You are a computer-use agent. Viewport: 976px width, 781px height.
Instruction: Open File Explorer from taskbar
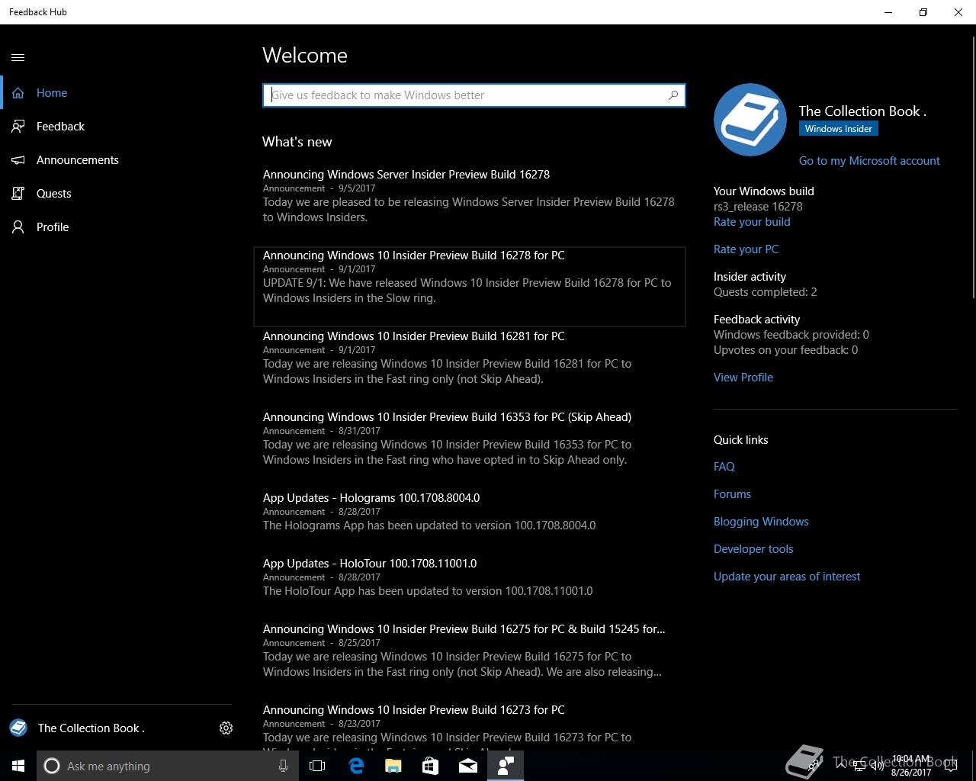(x=393, y=766)
